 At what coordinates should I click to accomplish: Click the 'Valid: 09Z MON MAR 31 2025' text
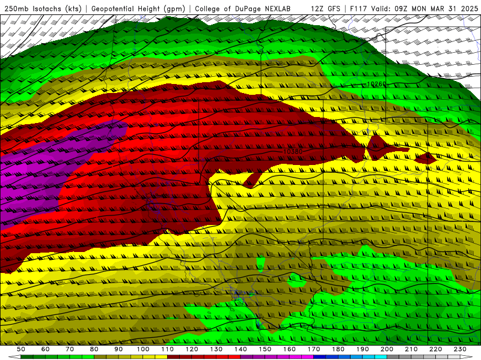[x=424, y=8]
